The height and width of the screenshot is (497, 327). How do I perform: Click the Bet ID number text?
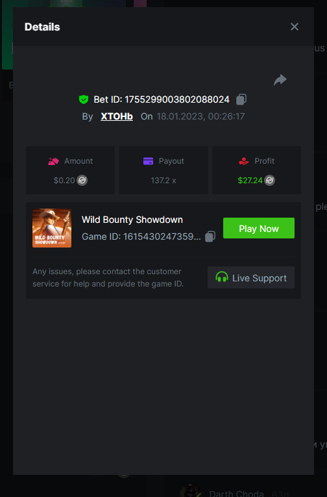pyautogui.click(x=177, y=99)
